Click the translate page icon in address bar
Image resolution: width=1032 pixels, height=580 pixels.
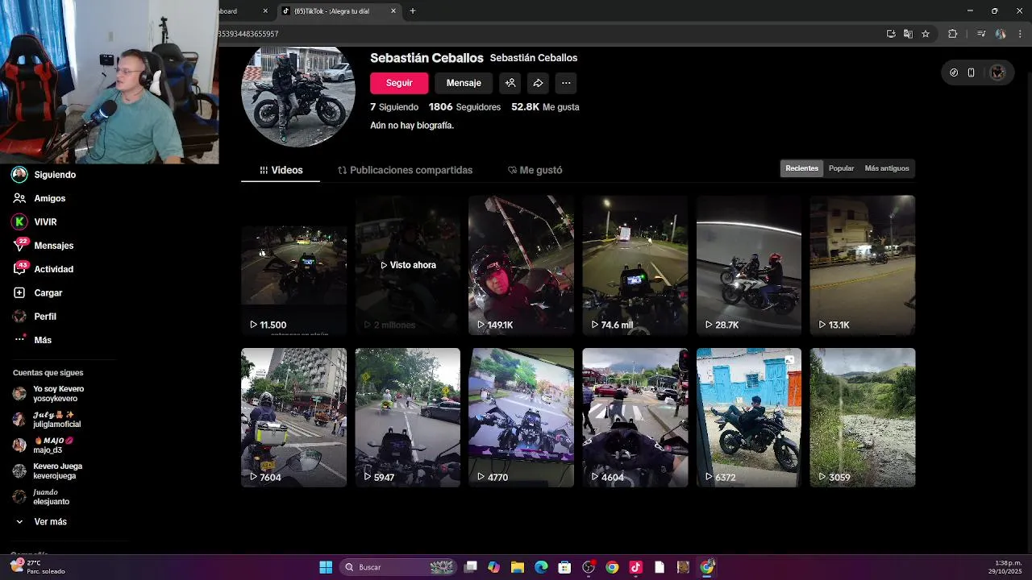click(908, 34)
